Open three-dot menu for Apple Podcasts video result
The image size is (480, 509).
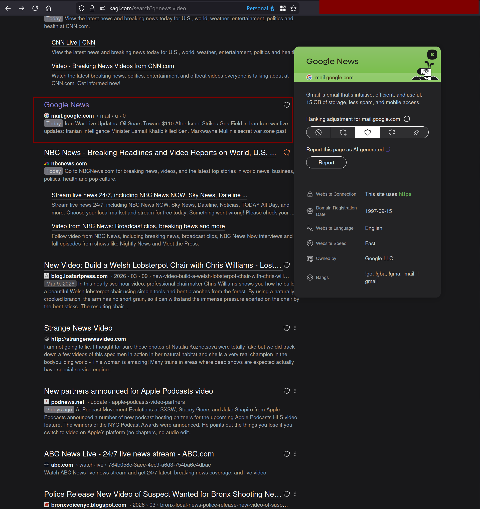coord(295,391)
